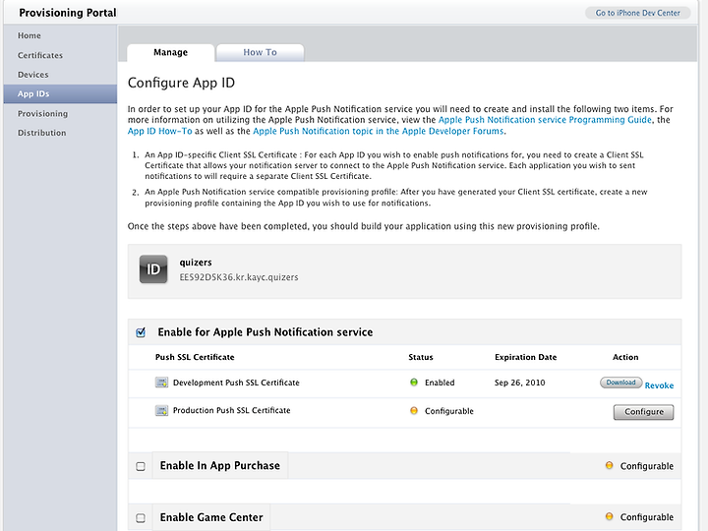Screen dimensions: 708x531
Task: Click the Configurable text for Game Center
Action: 647,517
